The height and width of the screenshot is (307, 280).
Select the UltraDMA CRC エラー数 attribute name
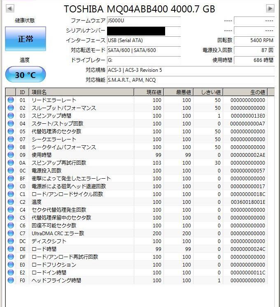[58, 233]
